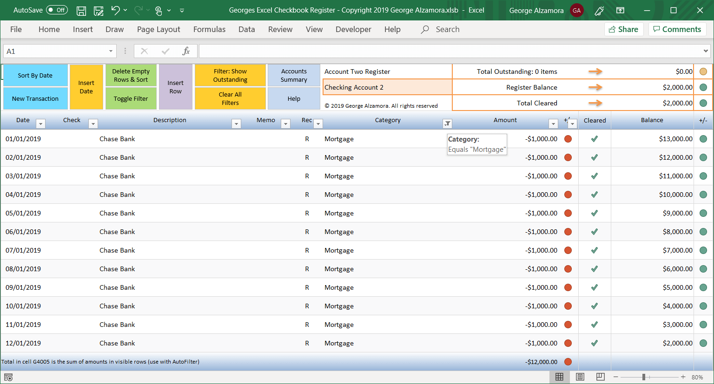The width and height of the screenshot is (714, 384).
Task: Open the Formulas ribbon tab
Action: (x=209, y=29)
